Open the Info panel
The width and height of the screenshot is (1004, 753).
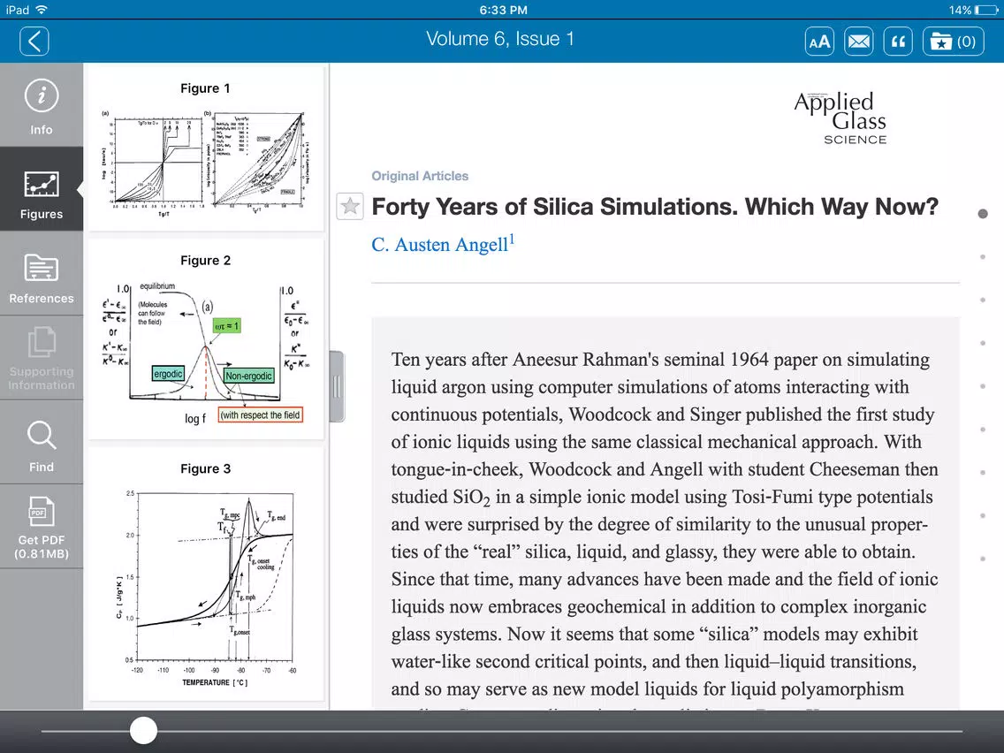coord(42,105)
